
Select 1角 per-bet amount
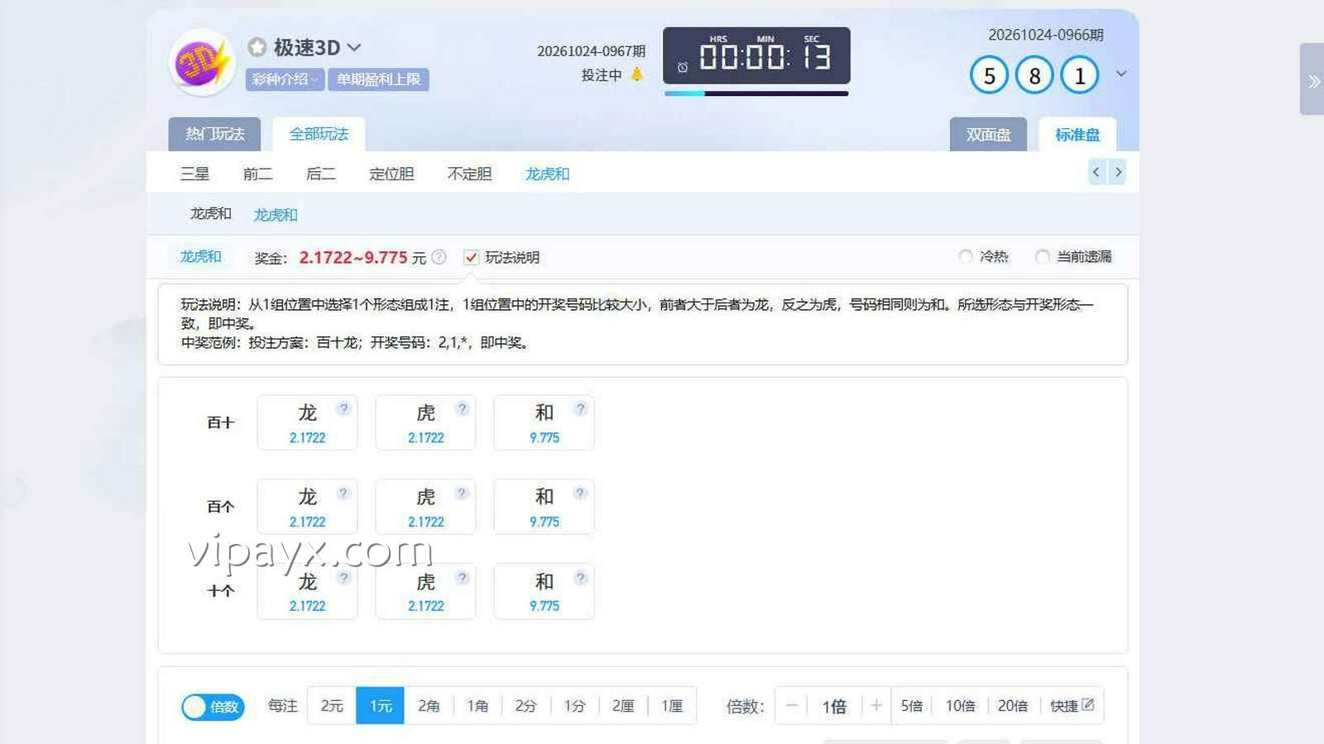click(477, 706)
